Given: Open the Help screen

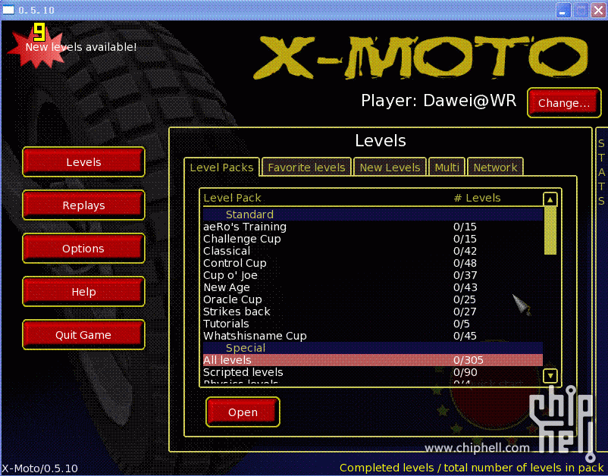Looking at the screenshot, I should pyautogui.click(x=83, y=292).
